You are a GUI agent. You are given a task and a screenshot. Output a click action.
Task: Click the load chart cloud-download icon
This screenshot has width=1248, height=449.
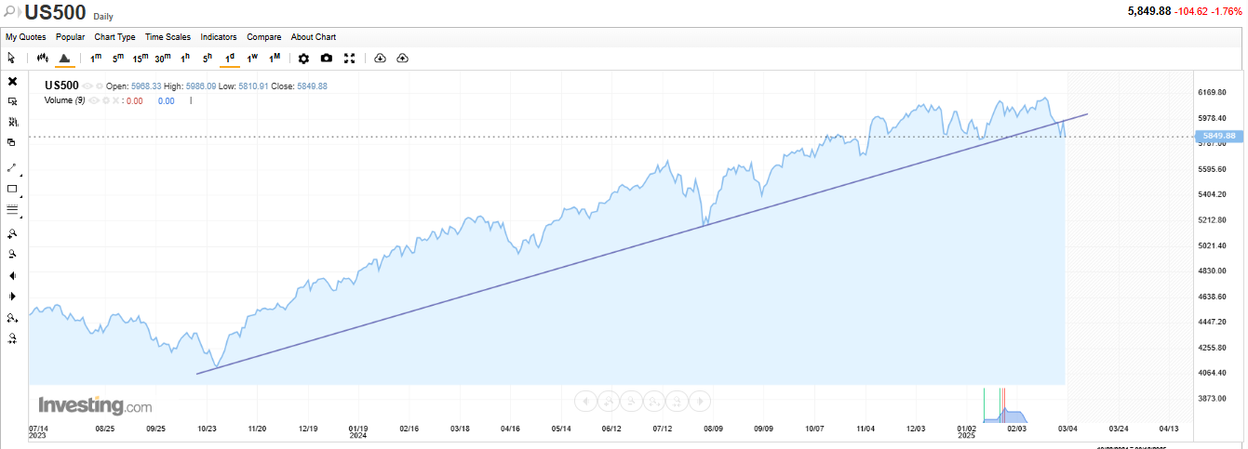coord(380,58)
